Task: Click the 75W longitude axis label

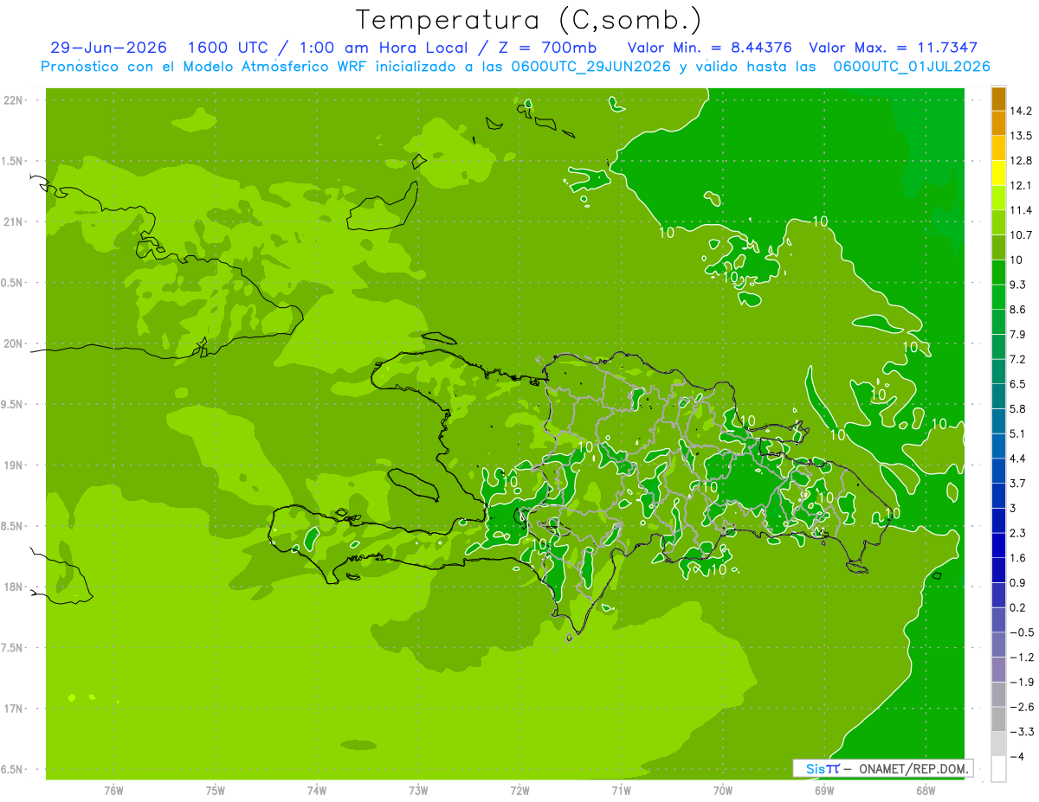Action: click(216, 790)
